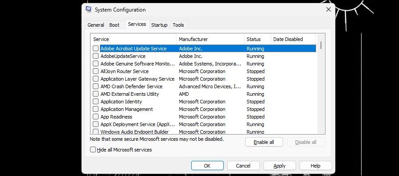
Task: Click Application Layer Gateway Service name
Action: [137, 79]
